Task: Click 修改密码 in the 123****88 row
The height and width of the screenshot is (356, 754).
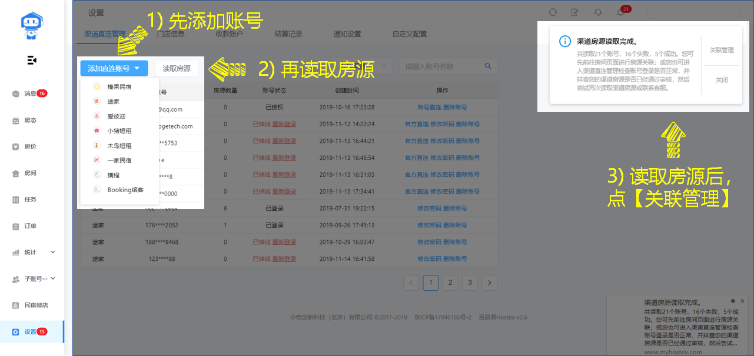Action: [x=429, y=259]
